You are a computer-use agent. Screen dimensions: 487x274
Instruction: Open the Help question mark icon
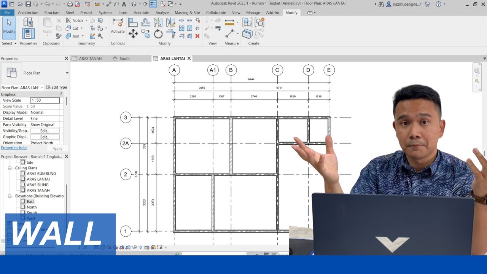[438, 4]
